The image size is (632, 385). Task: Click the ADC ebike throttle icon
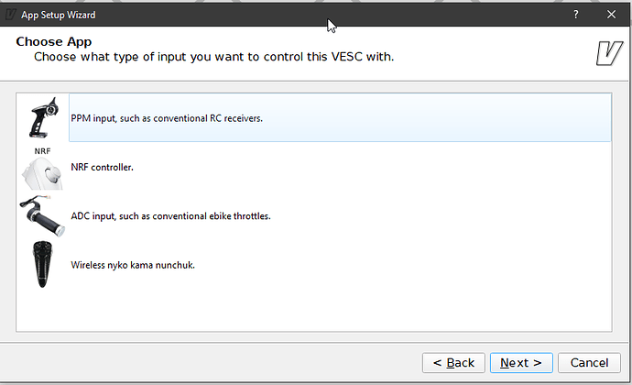click(x=43, y=216)
